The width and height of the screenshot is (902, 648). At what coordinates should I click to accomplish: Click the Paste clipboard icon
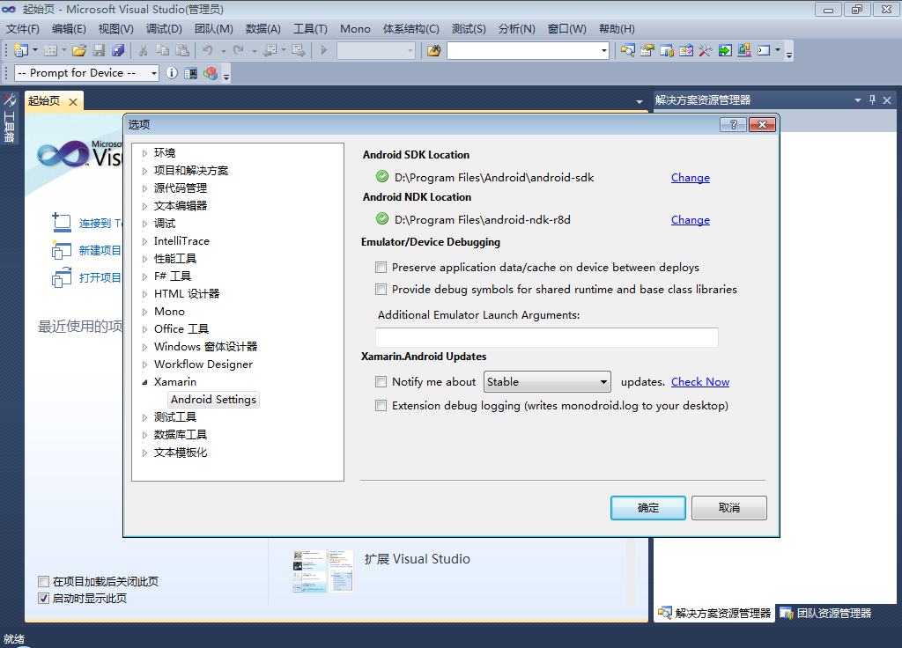[x=182, y=50]
